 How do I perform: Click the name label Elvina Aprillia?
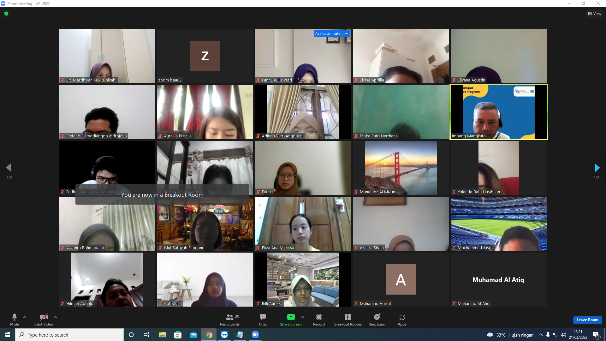pos(372,80)
